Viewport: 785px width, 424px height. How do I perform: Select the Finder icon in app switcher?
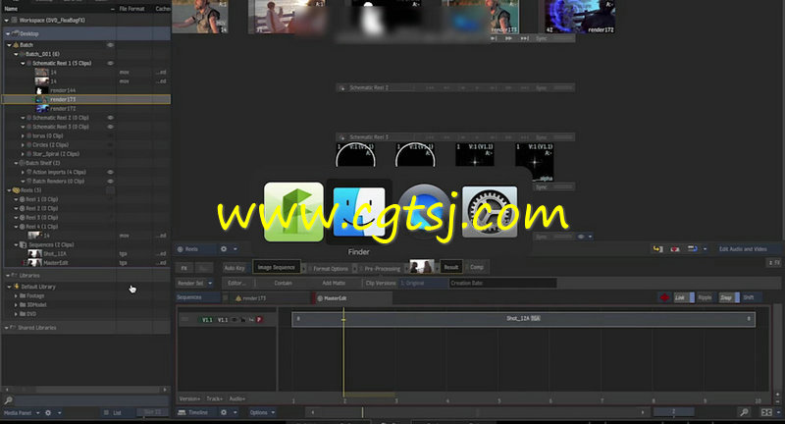click(359, 212)
